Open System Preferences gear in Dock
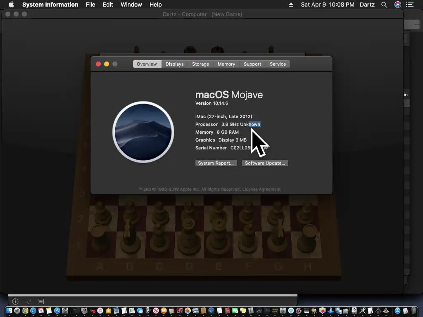 tap(65, 310)
